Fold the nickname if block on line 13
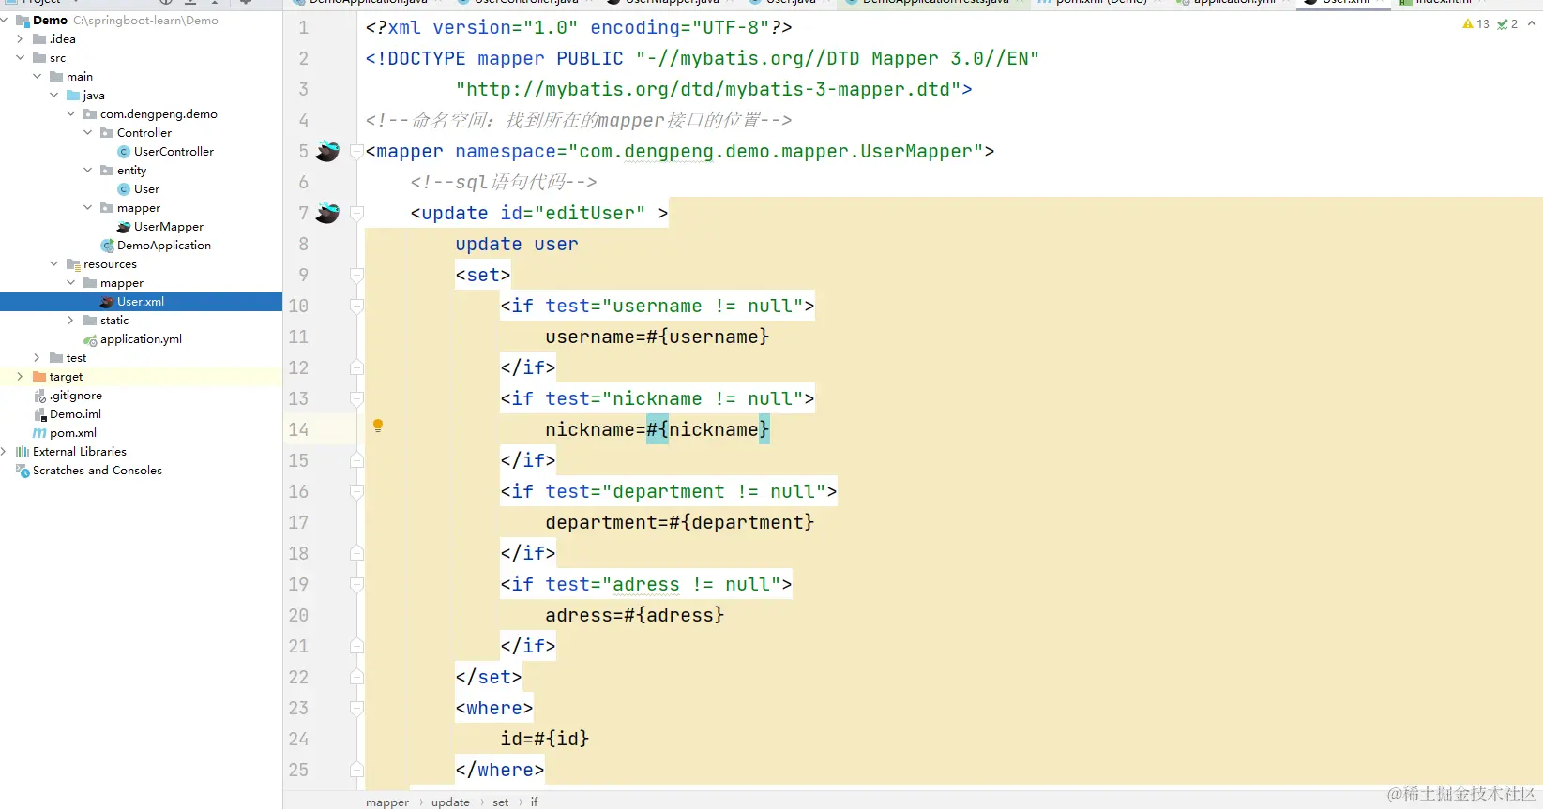The width and height of the screenshot is (1543, 809). (356, 398)
